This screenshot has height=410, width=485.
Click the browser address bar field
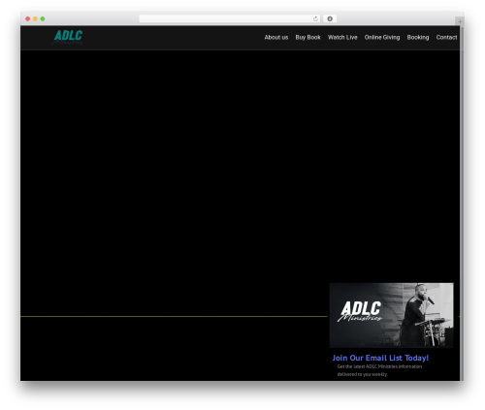click(x=229, y=18)
